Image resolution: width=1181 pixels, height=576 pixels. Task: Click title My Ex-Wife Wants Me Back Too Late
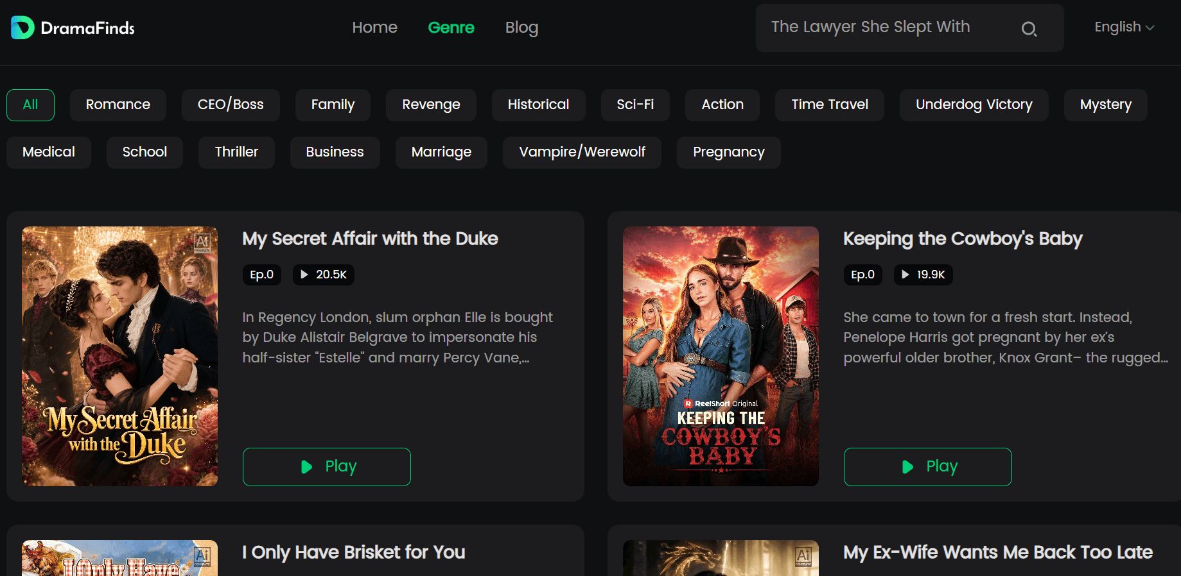coord(998,552)
